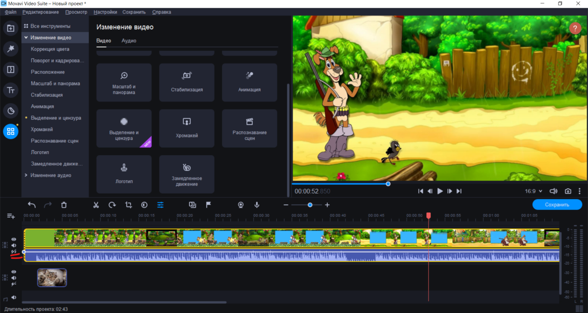Record voice-over with microphone icon
The height and width of the screenshot is (313, 588).
tap(257, 205)
